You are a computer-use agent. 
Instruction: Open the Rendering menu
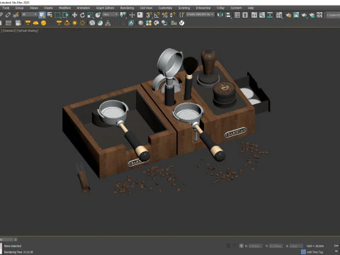[x=127, y=8]
